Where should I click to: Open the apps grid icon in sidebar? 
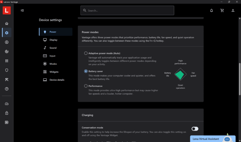point(7,61)
